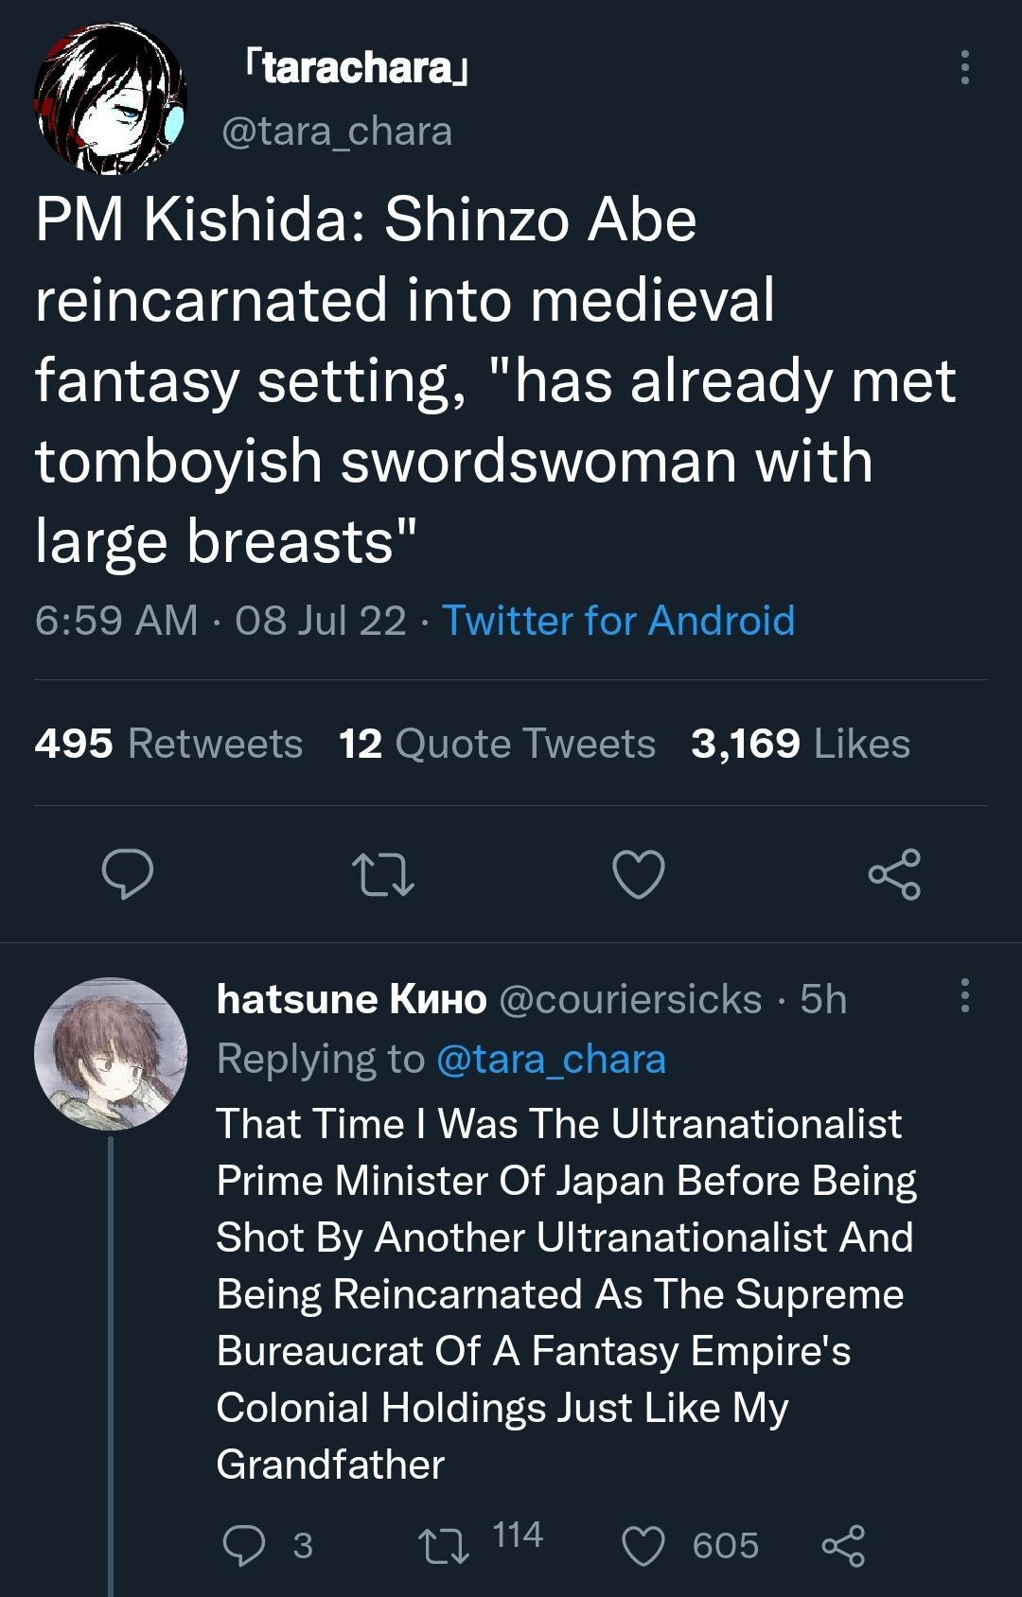Open more options for hatsune Кино's reply
The height and width of the screenshot is (1597, 1022).
click(x=964, y=996)
